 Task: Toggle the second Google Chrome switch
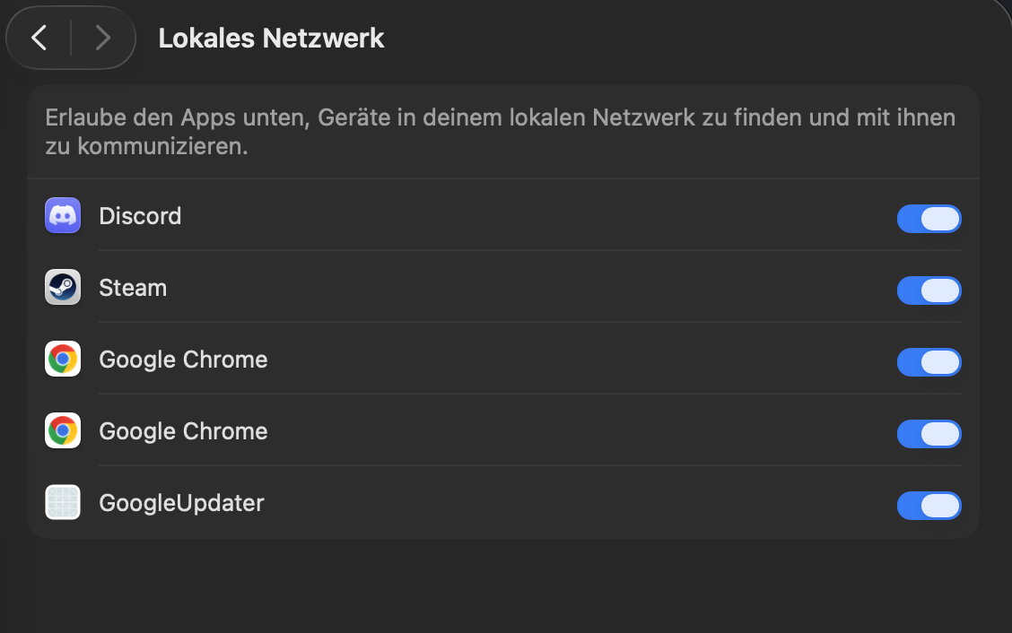929,434
